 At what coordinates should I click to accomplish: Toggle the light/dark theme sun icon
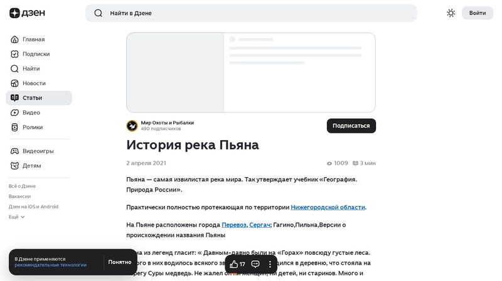click(451, 13)
